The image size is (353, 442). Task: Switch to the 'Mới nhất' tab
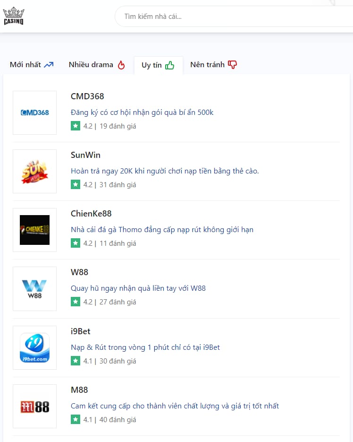click(32, 65)
